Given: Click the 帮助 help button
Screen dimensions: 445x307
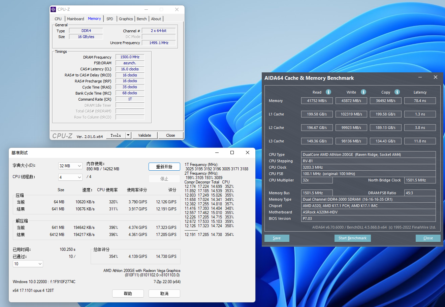Looking at the screenshot, I should point(128,294).
